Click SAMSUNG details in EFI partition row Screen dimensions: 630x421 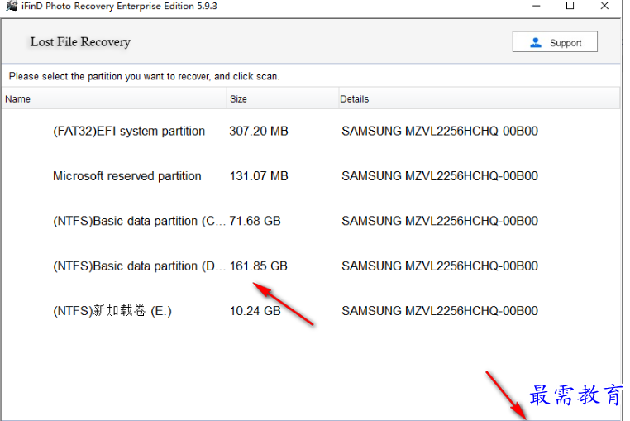[x=440, y=131]
